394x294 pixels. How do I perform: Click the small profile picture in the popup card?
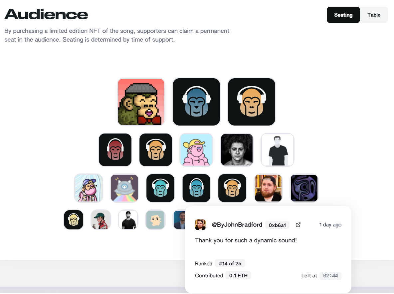pos(200,225)
